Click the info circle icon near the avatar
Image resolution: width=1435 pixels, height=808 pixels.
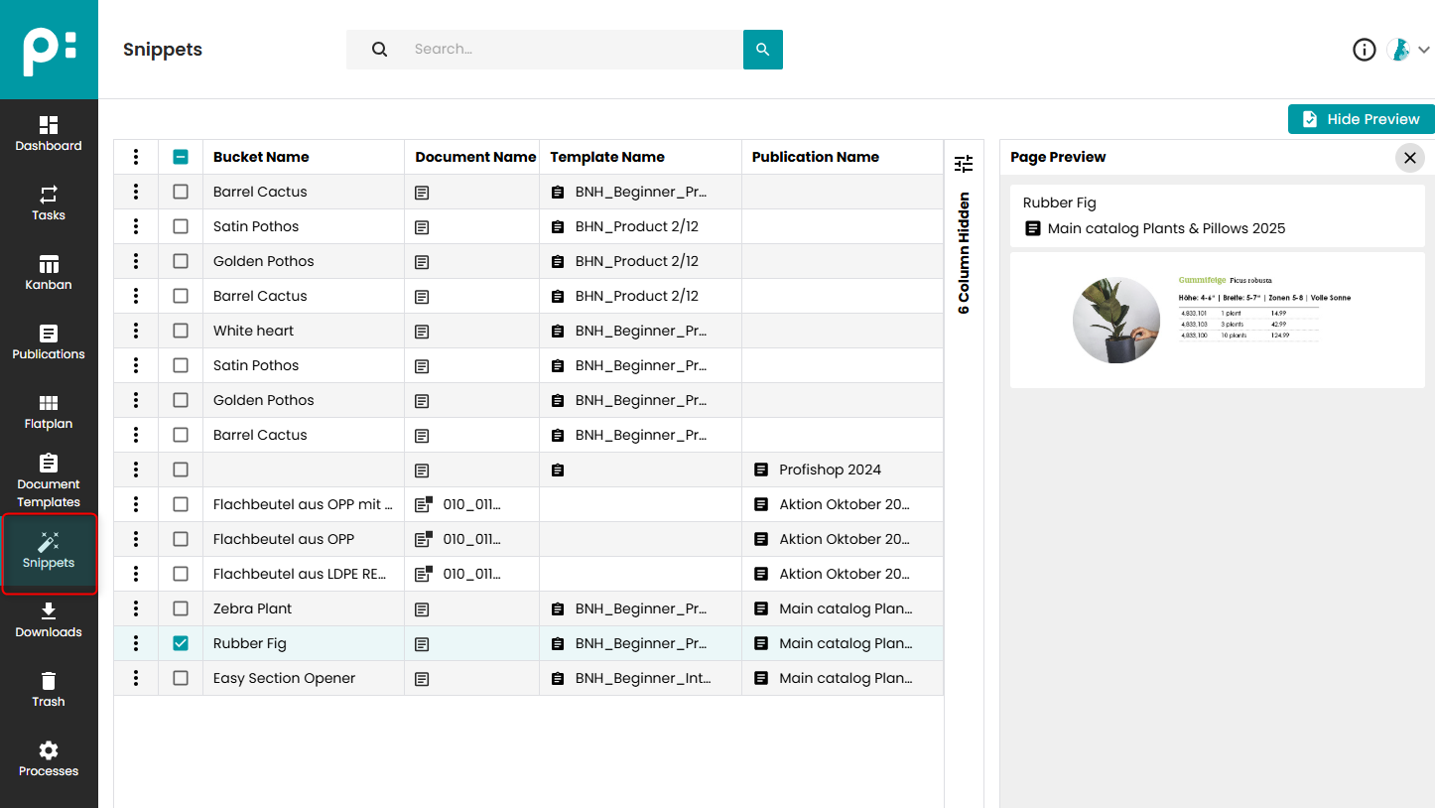(1364, 49)
